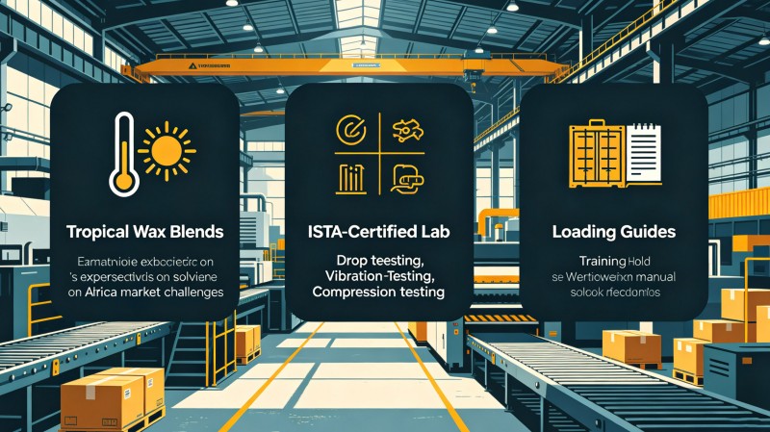This screenshot has height=432, width=770.
Task: Select the 'Drop teesting,' line
Action: point(378,260)
